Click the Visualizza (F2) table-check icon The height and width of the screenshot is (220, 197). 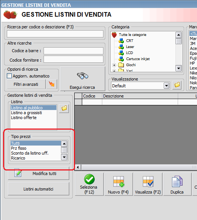click(x=148, y=181)
